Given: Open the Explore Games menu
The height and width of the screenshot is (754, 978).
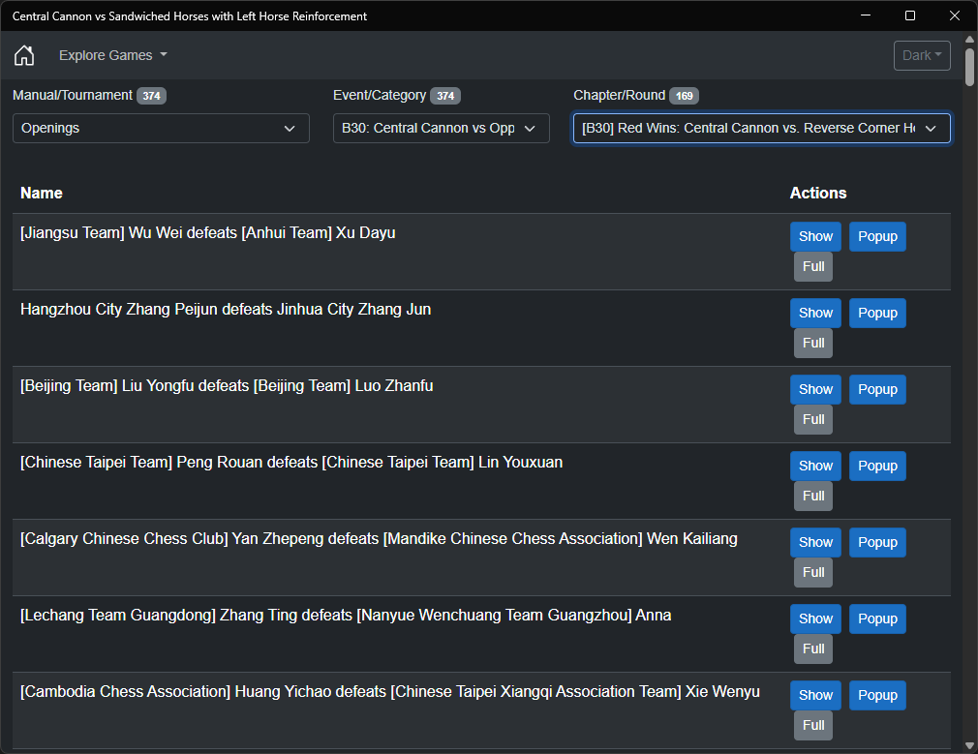Looking at the screenshot, I should (112, 55).
